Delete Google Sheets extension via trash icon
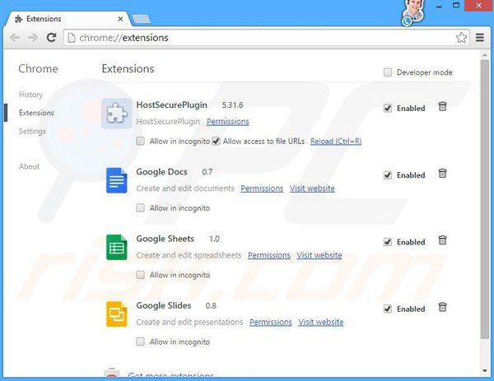This screenshot has height=381, width=494. click(x=442, y=240)
